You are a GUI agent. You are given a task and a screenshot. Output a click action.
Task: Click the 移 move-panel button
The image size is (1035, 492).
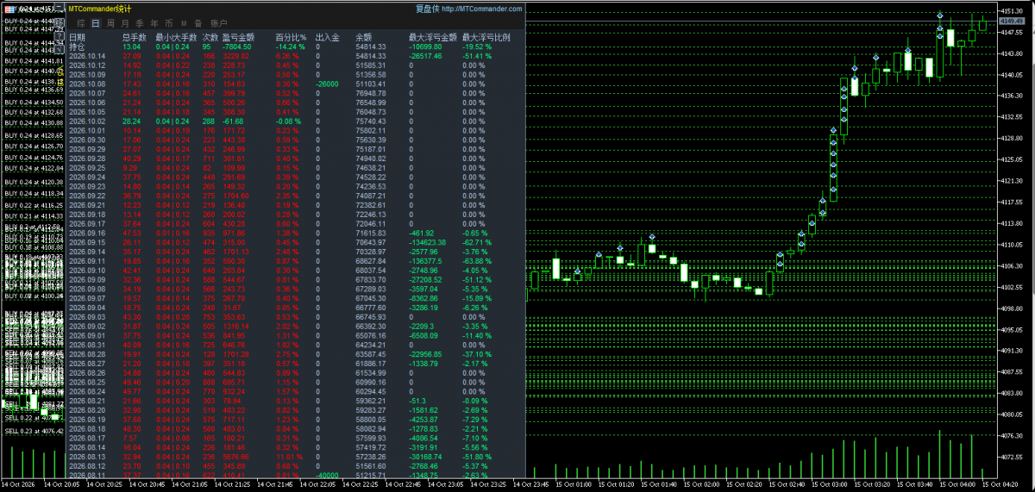click(60, 22)
